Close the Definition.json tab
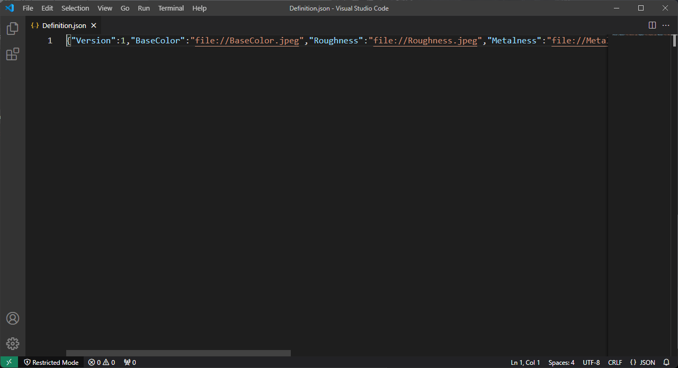Screen dimensions: 678x368 (94, 25)
